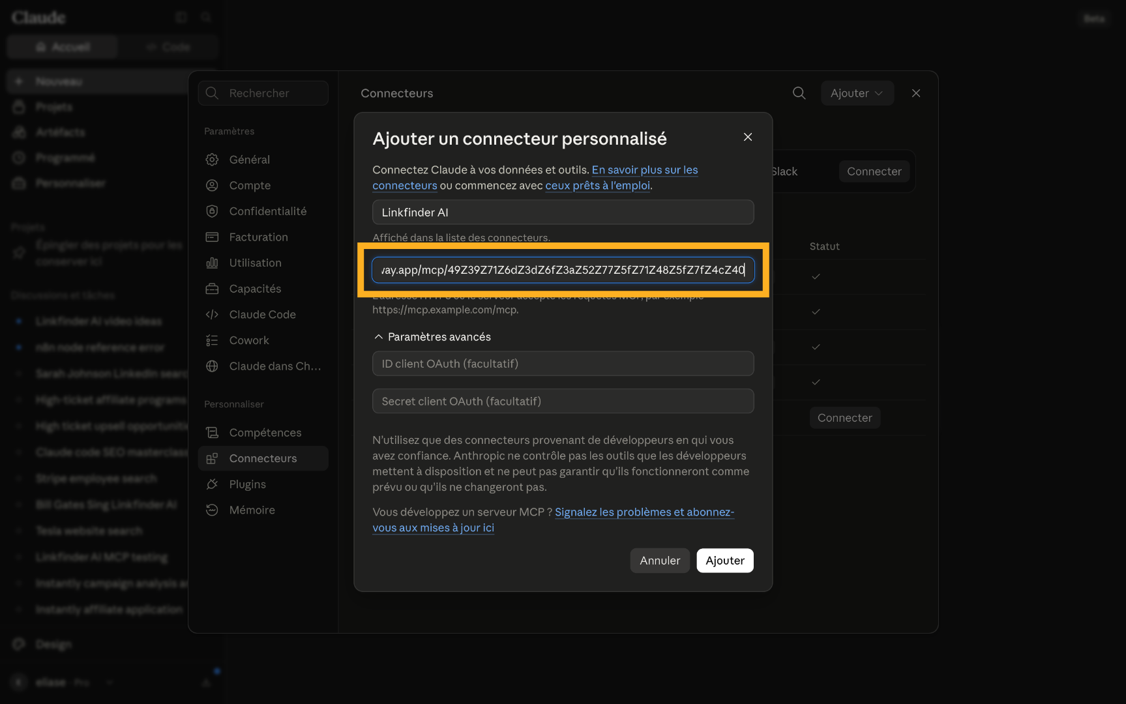Open 'En savoir plus sur les connecteurs' link
1126x704 pixels.
pyautogui.click(x=645, y=170)
